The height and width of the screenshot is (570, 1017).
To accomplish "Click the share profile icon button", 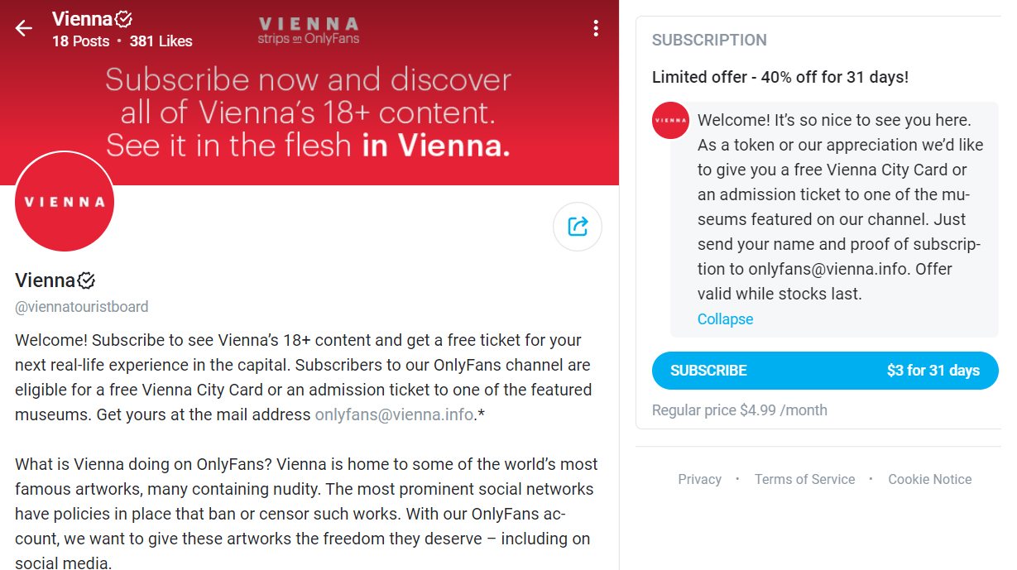I will [x=578, y=226].
